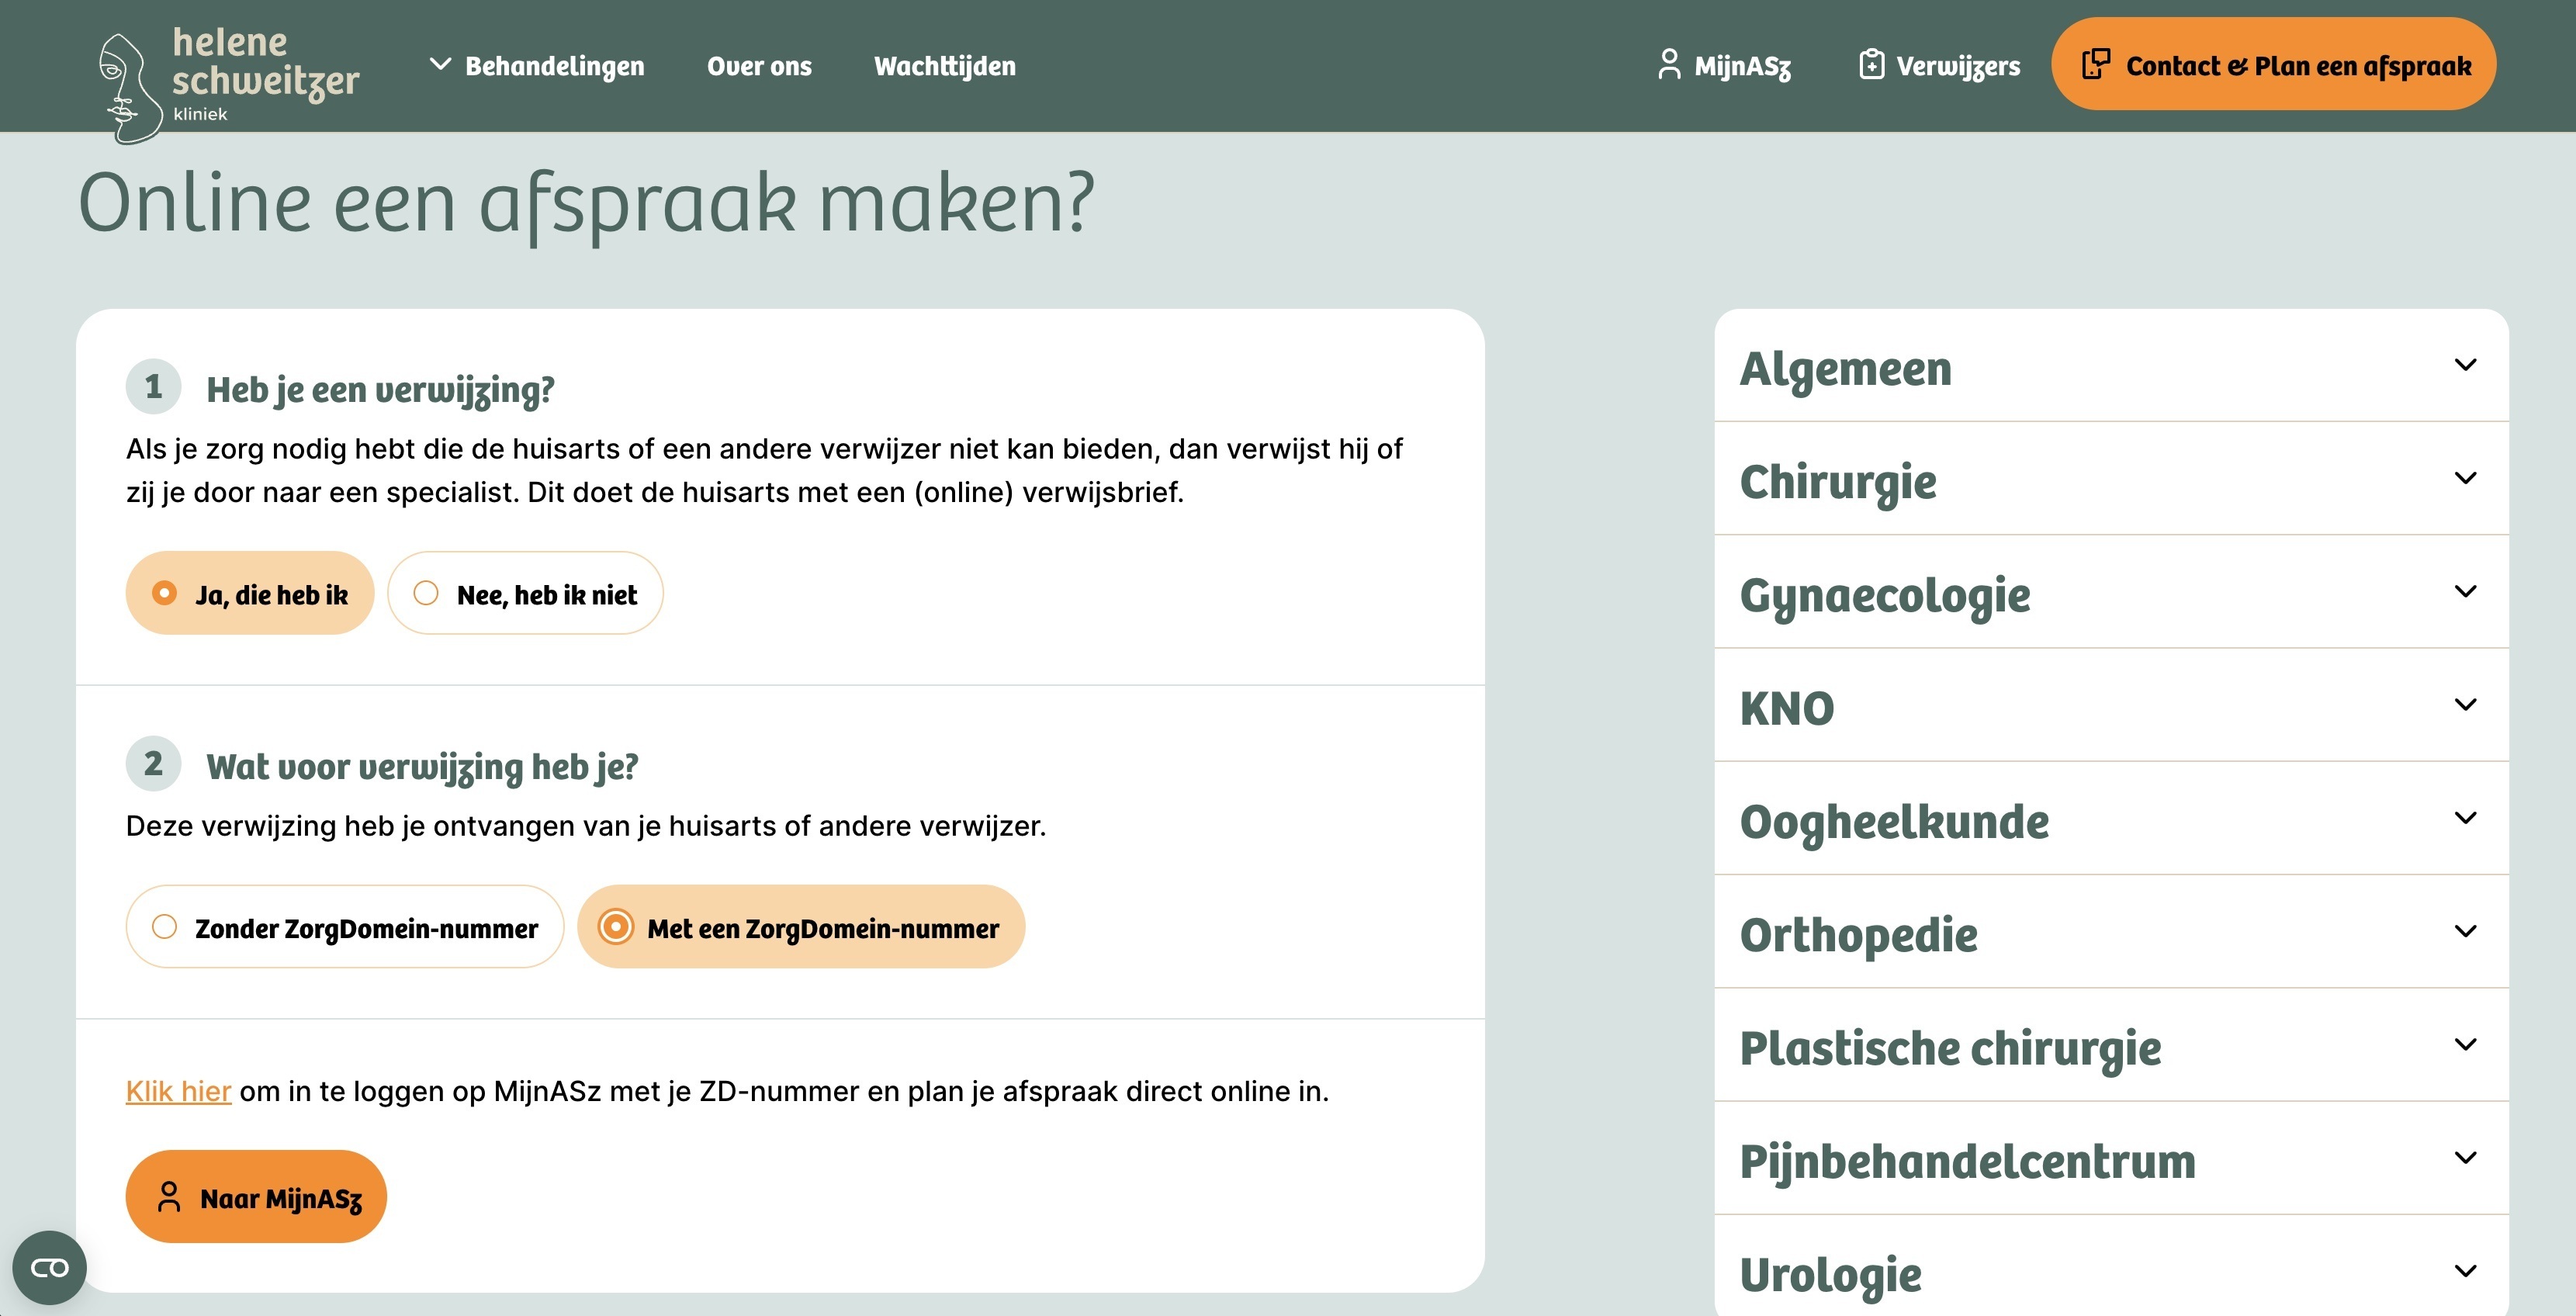Viewport: 2576px width, 1316px height.
Task: Choose 'Zonder ZorgDomein-nummer' radio option
Action: pyautogui.click(x=345, y=927)
